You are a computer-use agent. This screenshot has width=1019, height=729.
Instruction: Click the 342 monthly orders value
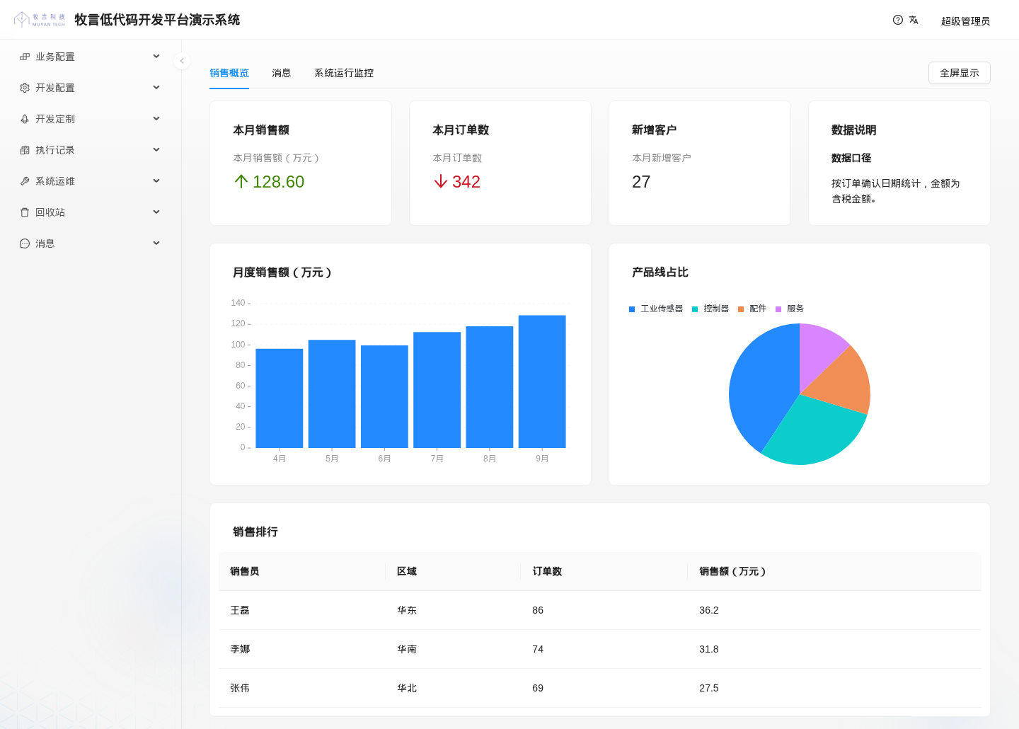466,182
